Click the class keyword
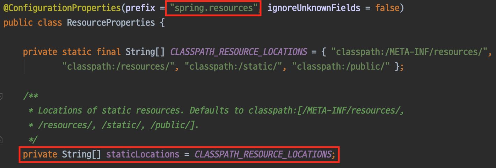 (x=50, y=23)
